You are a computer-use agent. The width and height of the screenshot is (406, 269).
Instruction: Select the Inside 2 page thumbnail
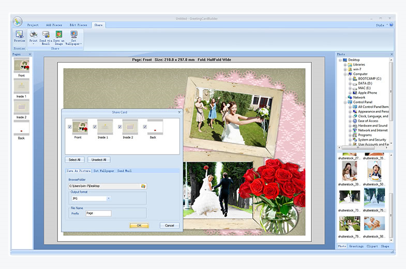(22, 107)
